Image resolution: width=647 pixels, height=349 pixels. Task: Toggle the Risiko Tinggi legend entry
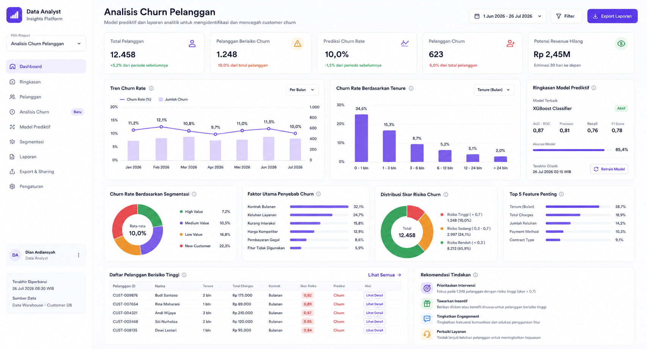tap(462, 217)
